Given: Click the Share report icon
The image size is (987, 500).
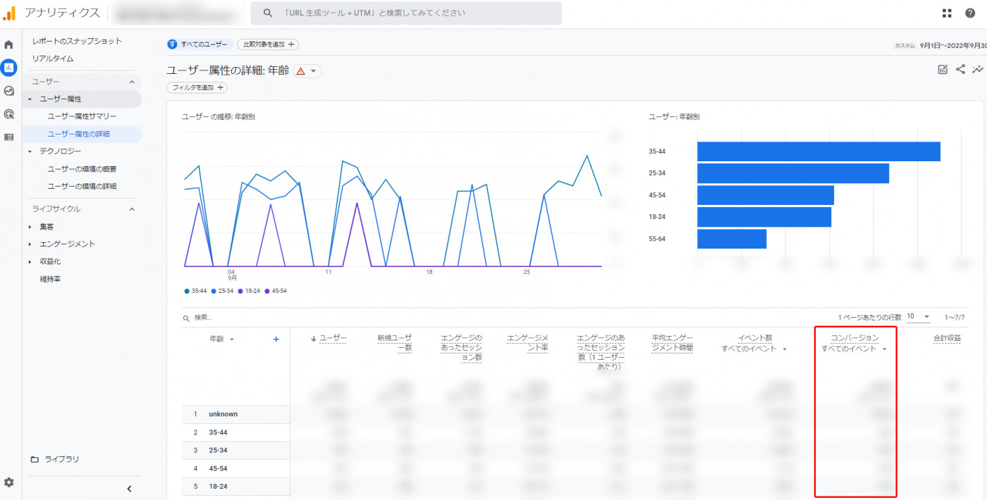Looking at the screenshot, I should (960, 69).
